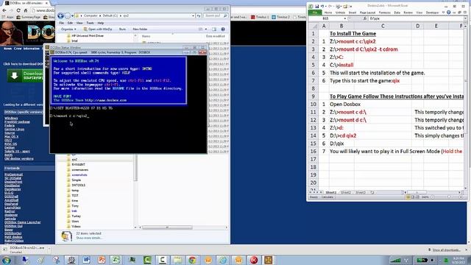This screenshot has height=265, width=471.
Task: Click Open with WinZip in Explorer
Action: [x=98, y=29]
